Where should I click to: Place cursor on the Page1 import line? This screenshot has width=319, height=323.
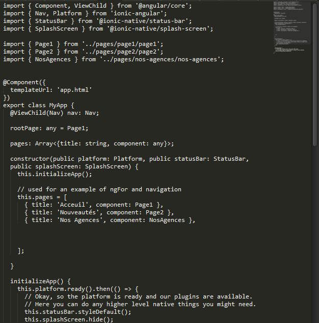point(83,44)
